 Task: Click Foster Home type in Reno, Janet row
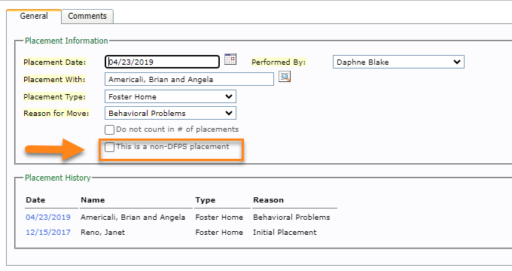(x=219, y=232)
